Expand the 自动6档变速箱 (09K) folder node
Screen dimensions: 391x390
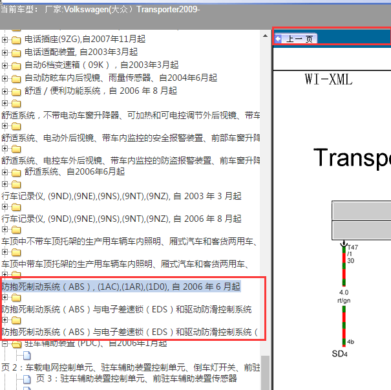(5, 65)
